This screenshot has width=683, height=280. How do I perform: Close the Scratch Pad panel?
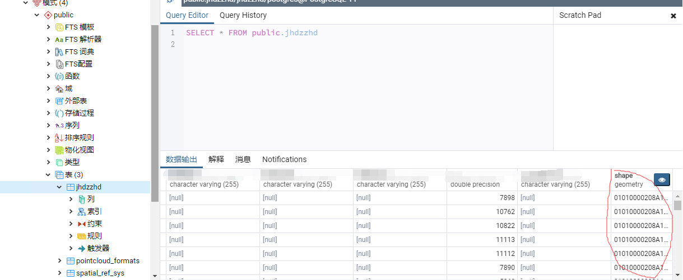[x=673, y=16]
